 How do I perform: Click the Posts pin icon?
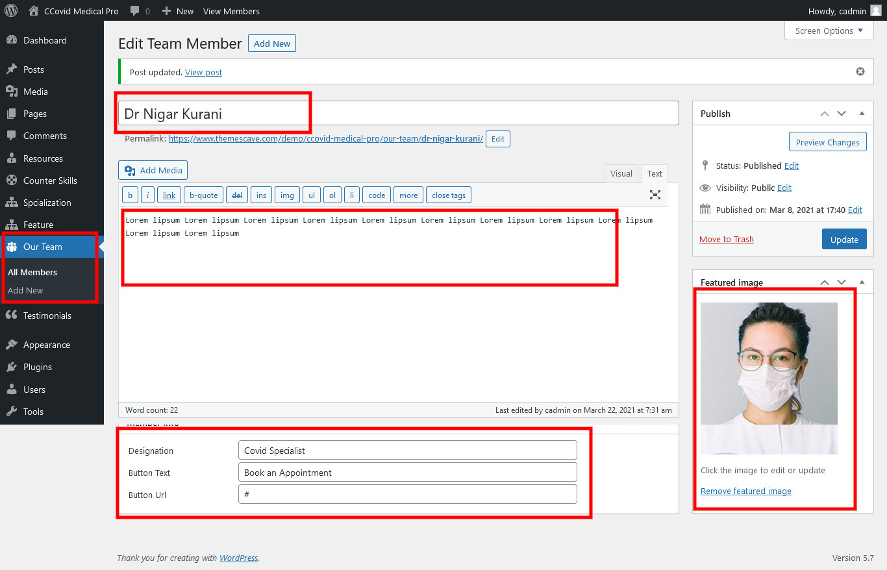pos(12,69)
